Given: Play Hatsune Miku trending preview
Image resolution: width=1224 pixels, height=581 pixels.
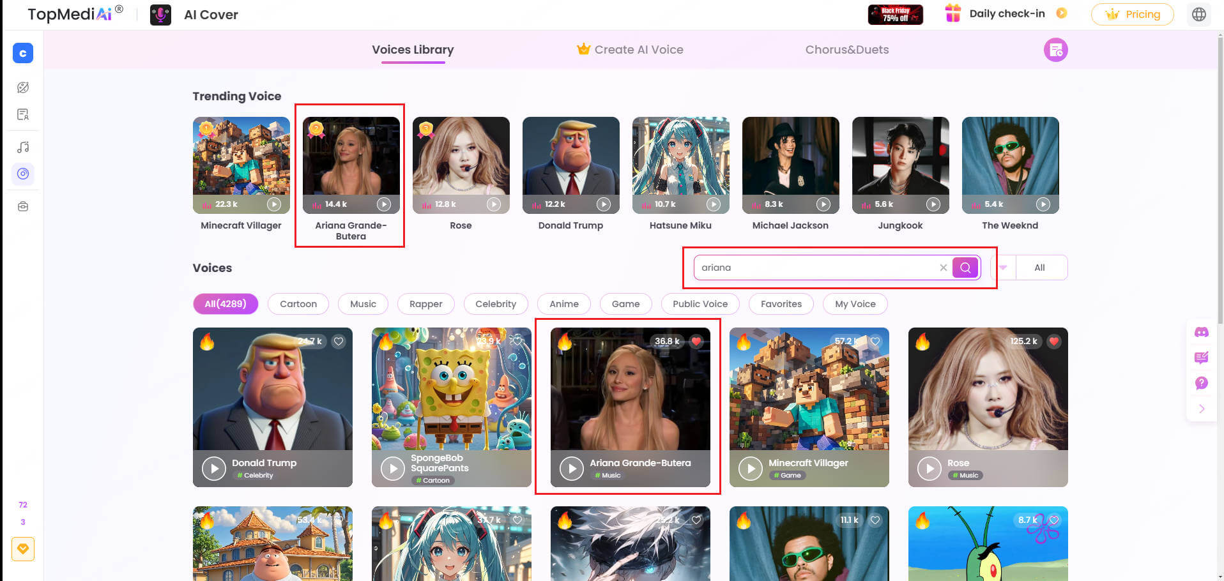Looking at the screenshot, I should 714,204.
